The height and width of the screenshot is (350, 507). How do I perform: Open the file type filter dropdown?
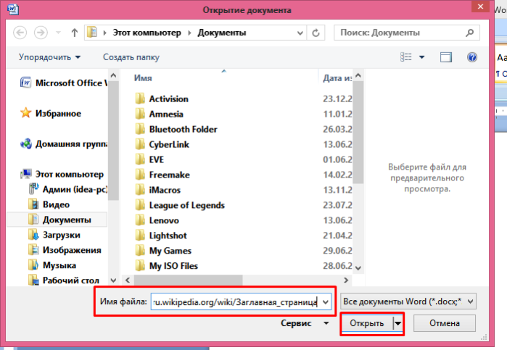coord(408,301)
